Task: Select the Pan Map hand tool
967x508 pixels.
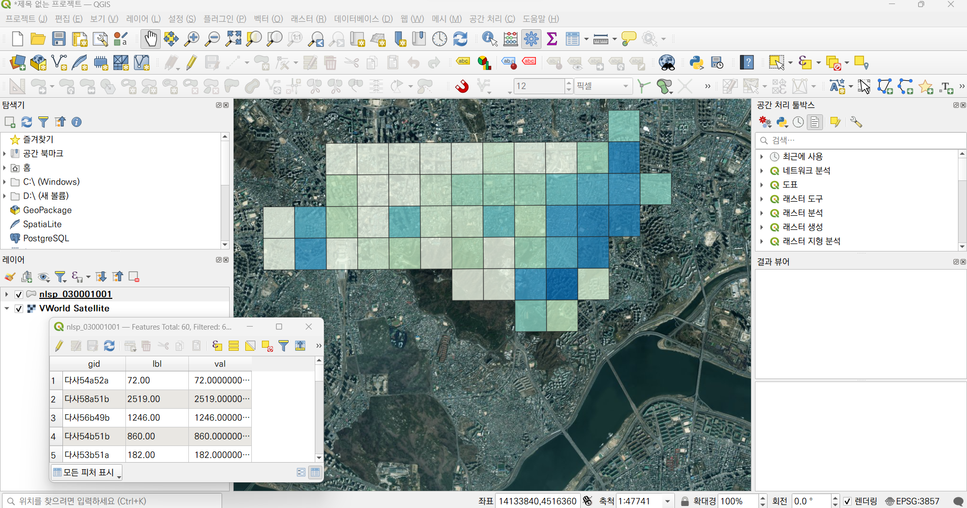Action: click(x=150, y=39)
